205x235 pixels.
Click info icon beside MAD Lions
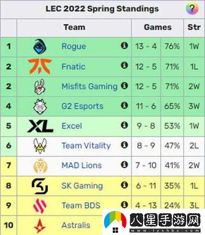124,164
